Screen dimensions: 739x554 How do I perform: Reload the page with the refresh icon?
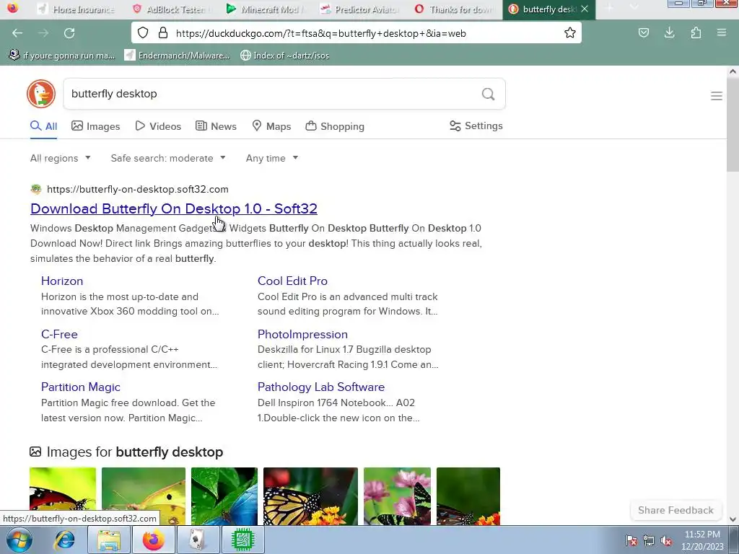click(x=69, y=33)
